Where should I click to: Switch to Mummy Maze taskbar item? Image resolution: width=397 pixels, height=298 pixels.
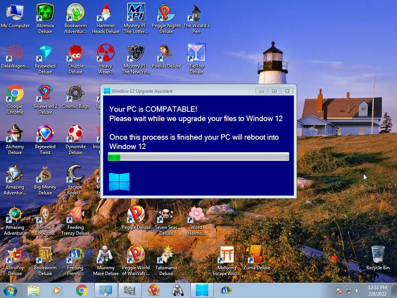[x=178, y=290]
